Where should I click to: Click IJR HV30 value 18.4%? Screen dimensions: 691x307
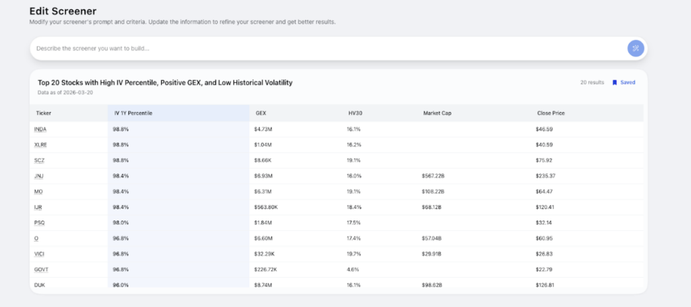coord(354,207)
